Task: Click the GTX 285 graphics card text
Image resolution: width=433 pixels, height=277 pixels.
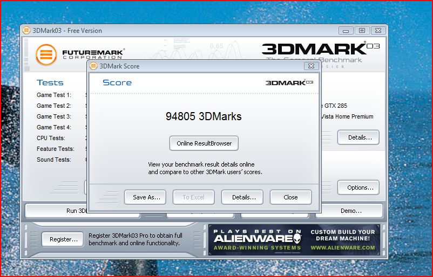Action: coord(335,106)
